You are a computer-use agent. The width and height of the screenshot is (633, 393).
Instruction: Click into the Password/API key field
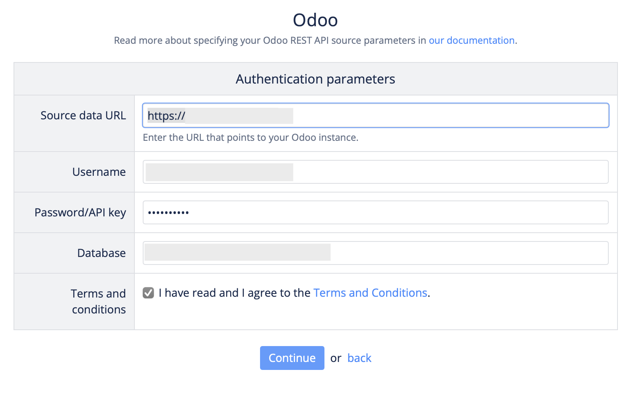point(375,212)
